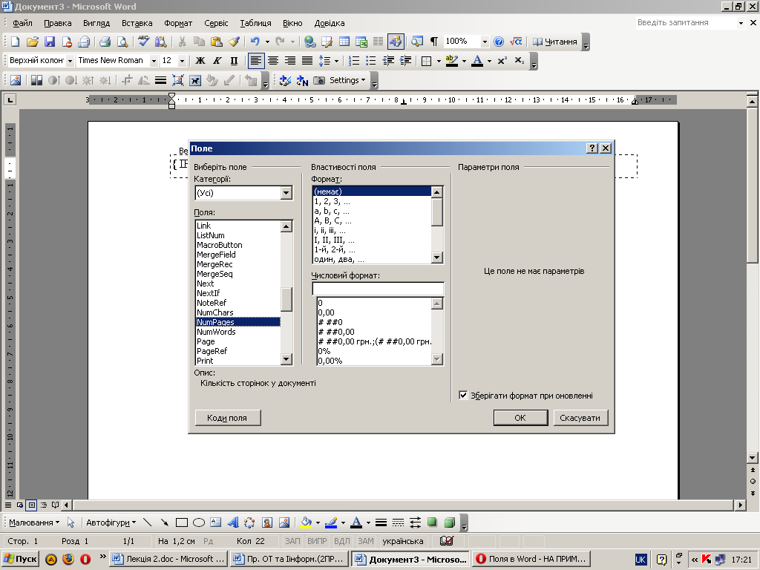Open the Категорії dropdown

click(x=286, y=193)
